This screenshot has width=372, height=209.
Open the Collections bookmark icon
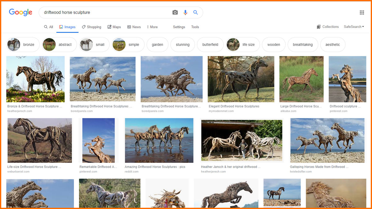click(x=319, y=27)
